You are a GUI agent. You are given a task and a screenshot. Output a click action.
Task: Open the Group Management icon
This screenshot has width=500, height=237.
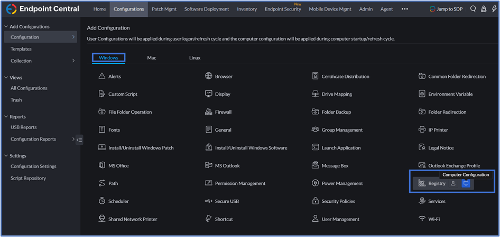click(x=316, y=130)
